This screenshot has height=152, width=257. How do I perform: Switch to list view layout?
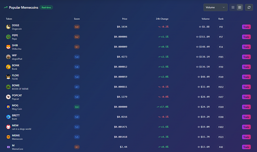(x=240, y=7)
